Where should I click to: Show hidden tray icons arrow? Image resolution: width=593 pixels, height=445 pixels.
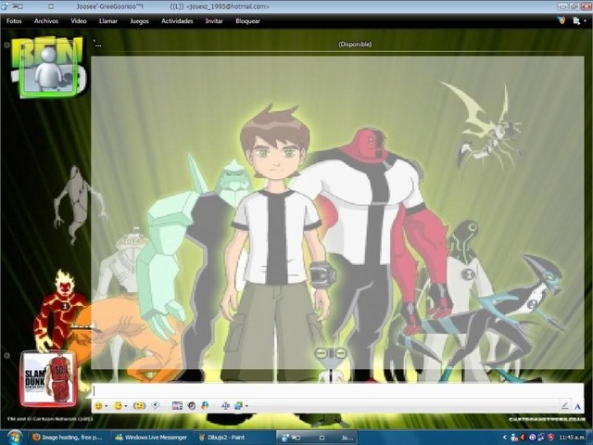[x=504, y=438]
